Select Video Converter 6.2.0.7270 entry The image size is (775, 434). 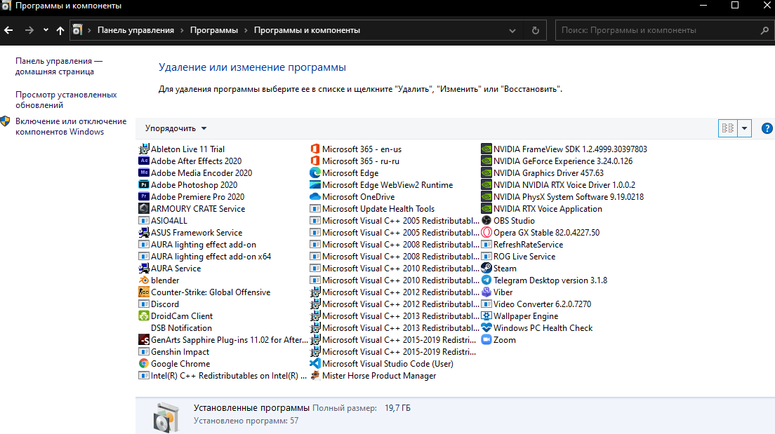536,304
